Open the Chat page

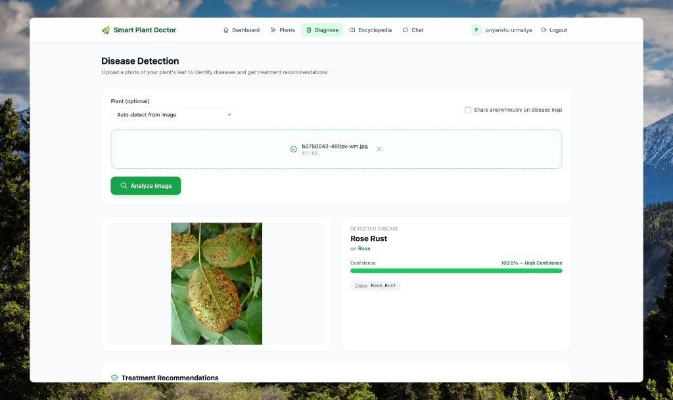413,30
